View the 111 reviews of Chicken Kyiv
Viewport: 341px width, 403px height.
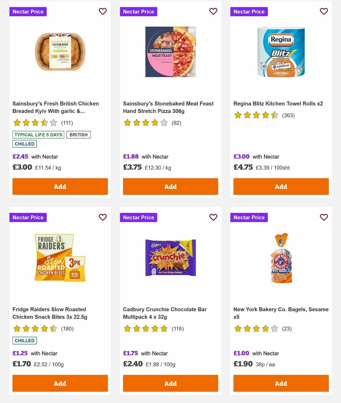tap(67, 123)
